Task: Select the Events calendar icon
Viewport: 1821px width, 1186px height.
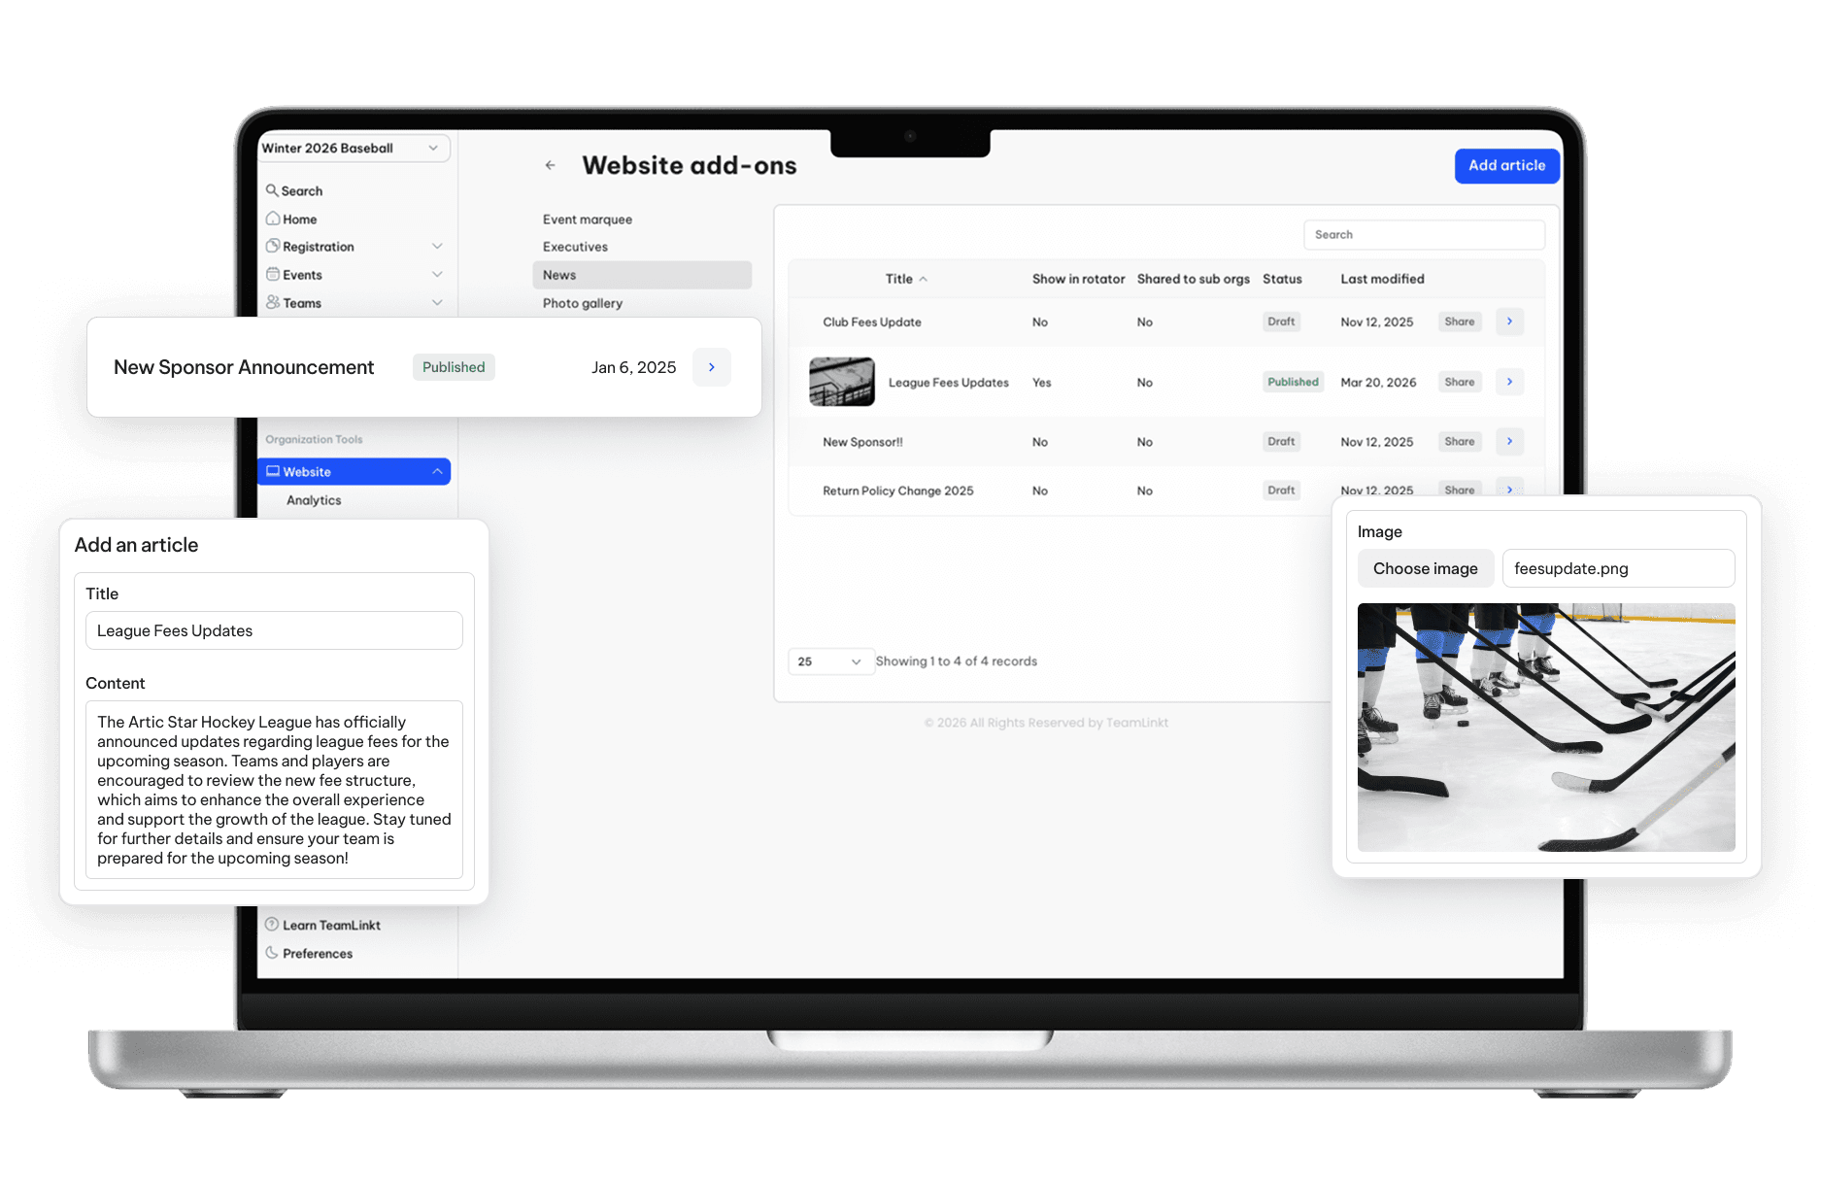Action: [273, 275]
